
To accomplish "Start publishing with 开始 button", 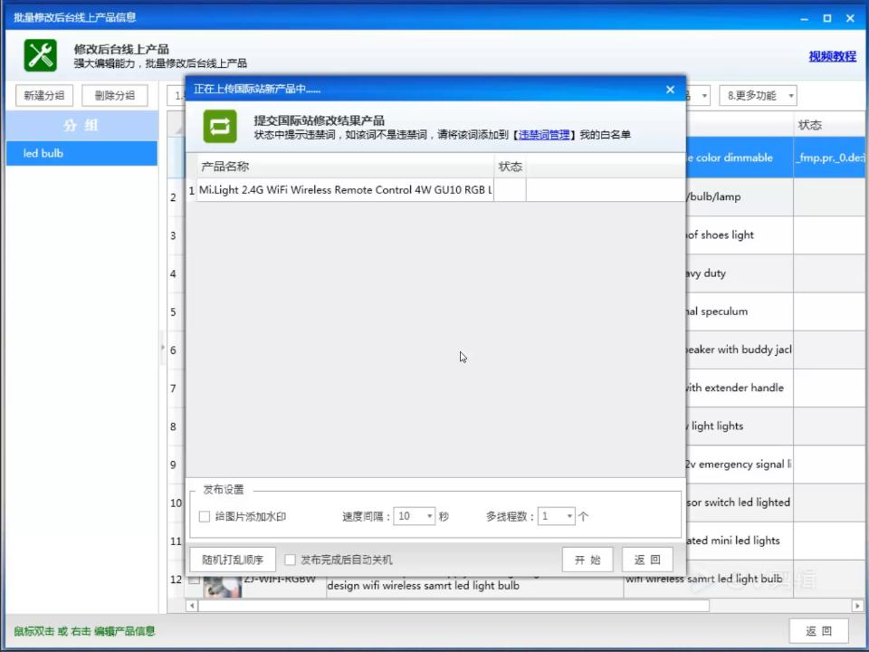I will pos(587,560).
